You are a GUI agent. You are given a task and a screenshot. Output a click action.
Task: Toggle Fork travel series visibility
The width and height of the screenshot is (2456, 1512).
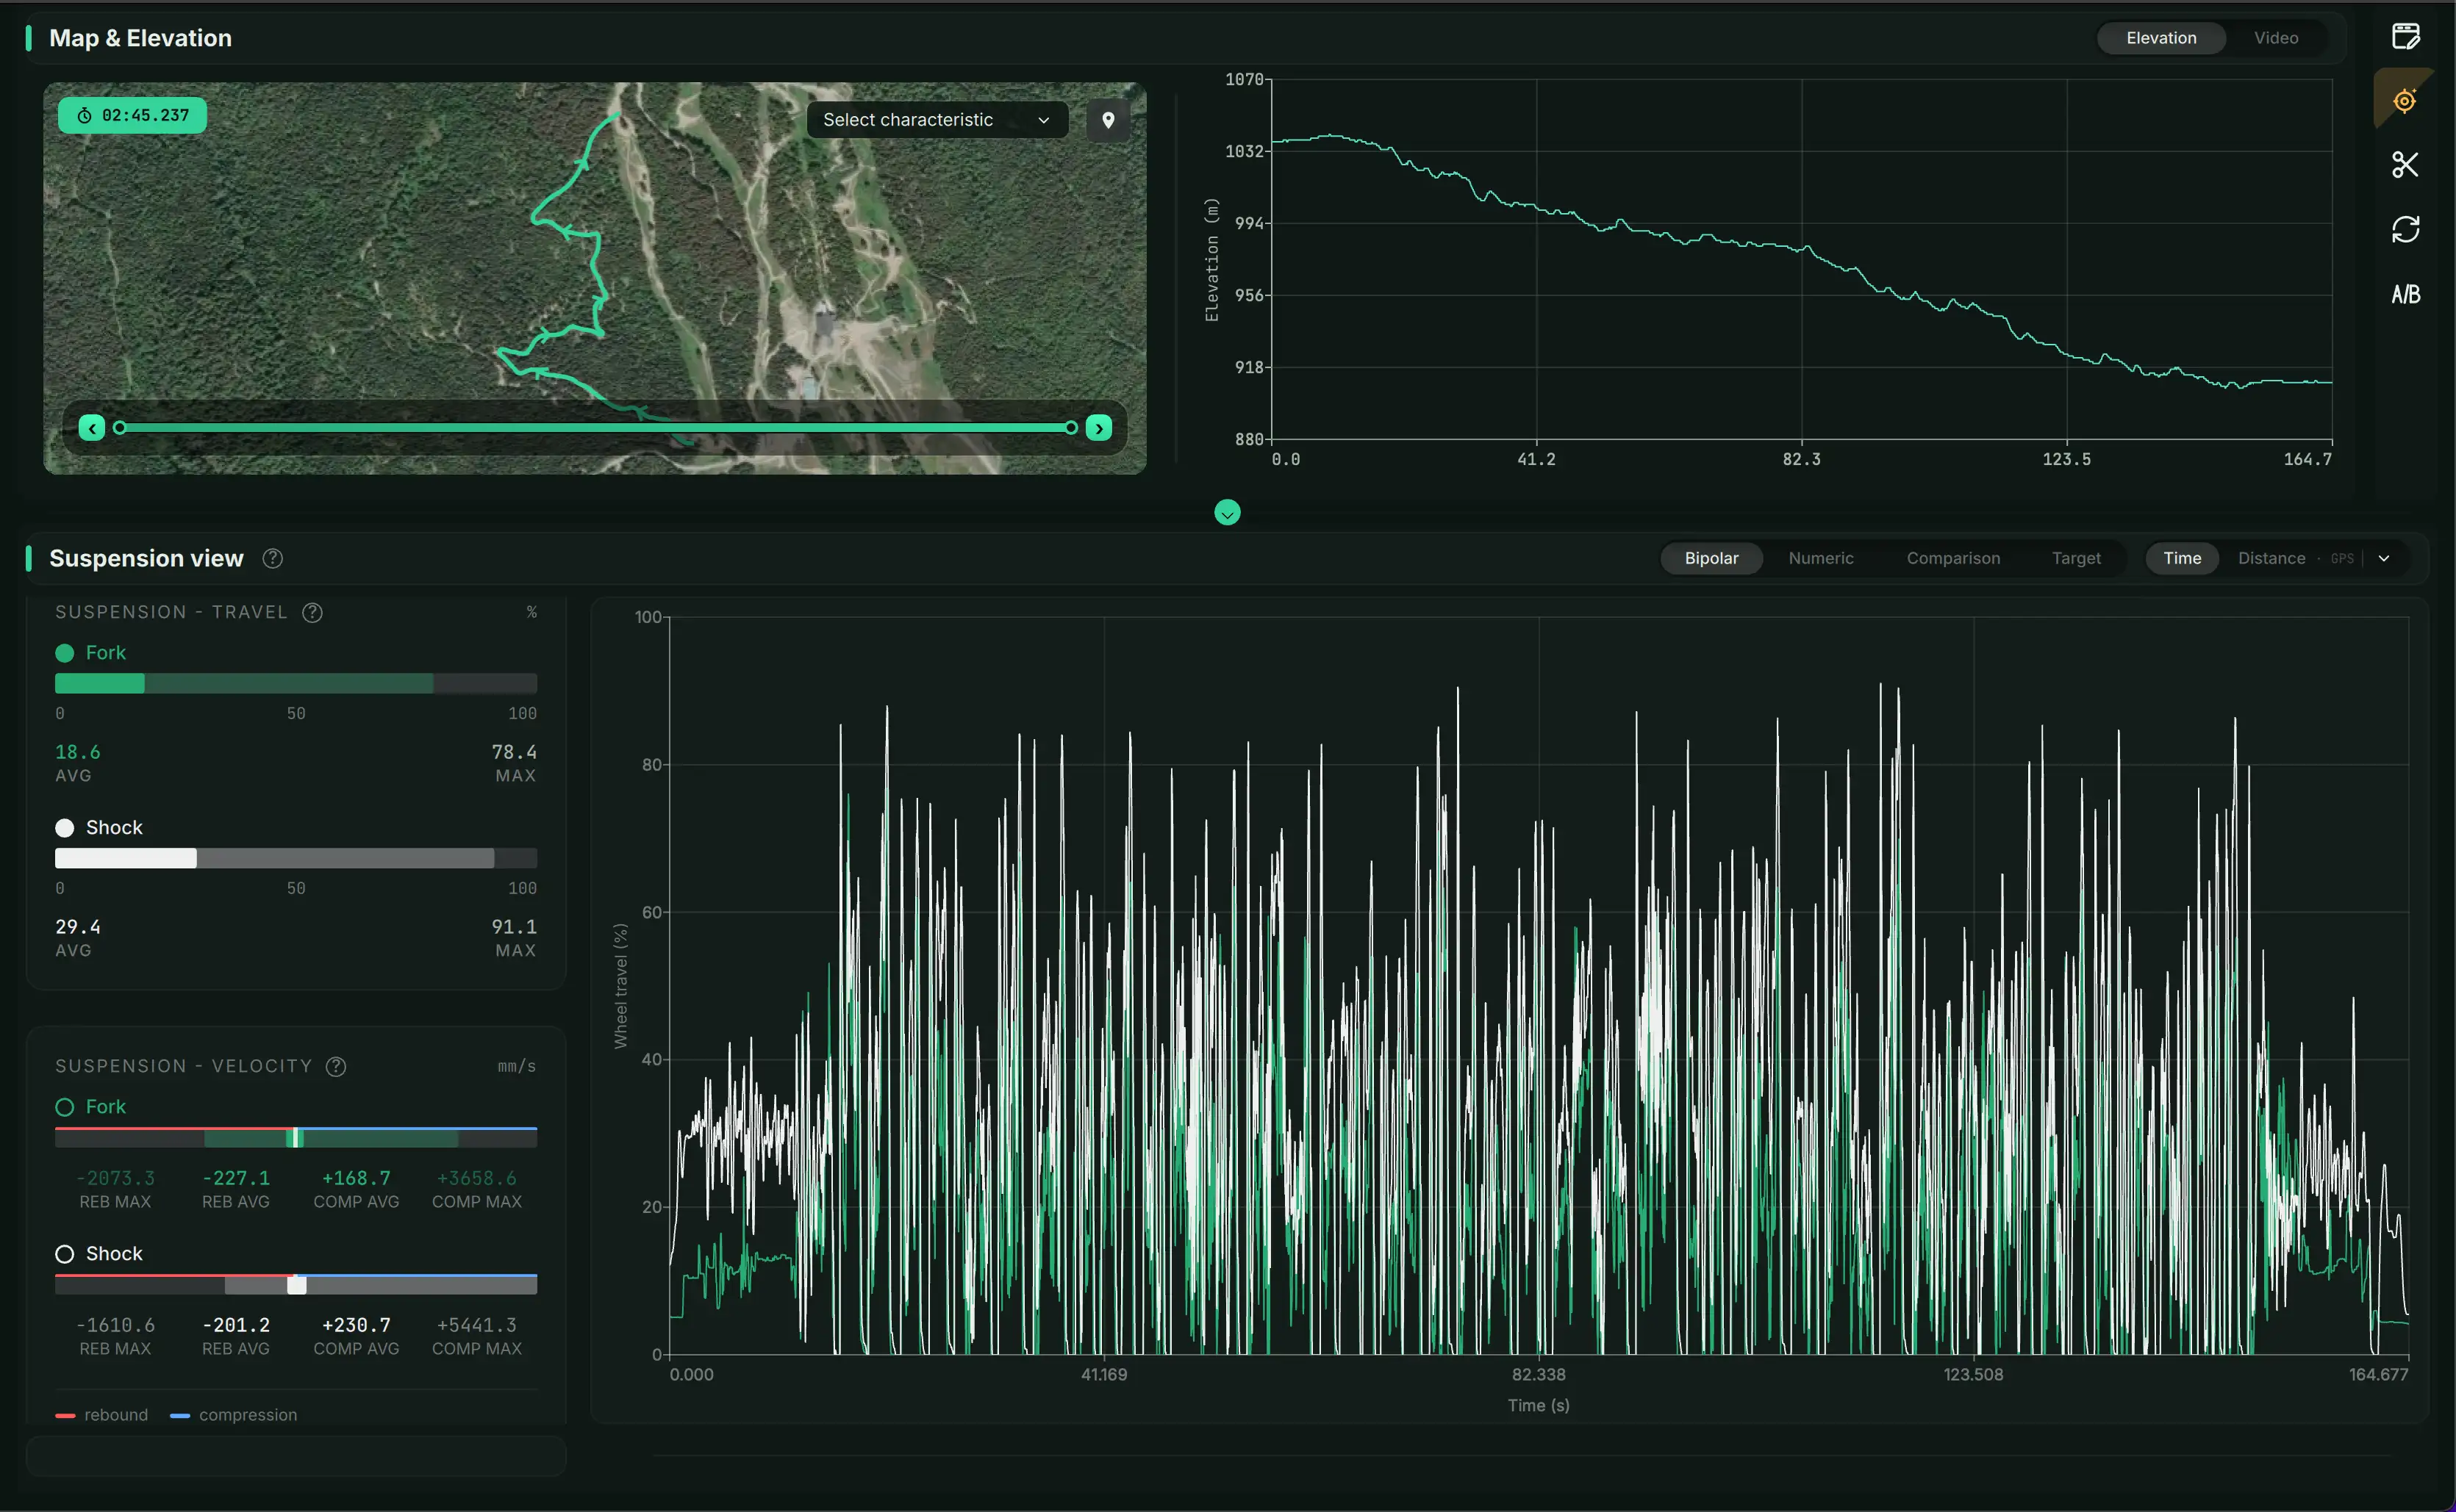pyautogui.click(x=65, y=653)
